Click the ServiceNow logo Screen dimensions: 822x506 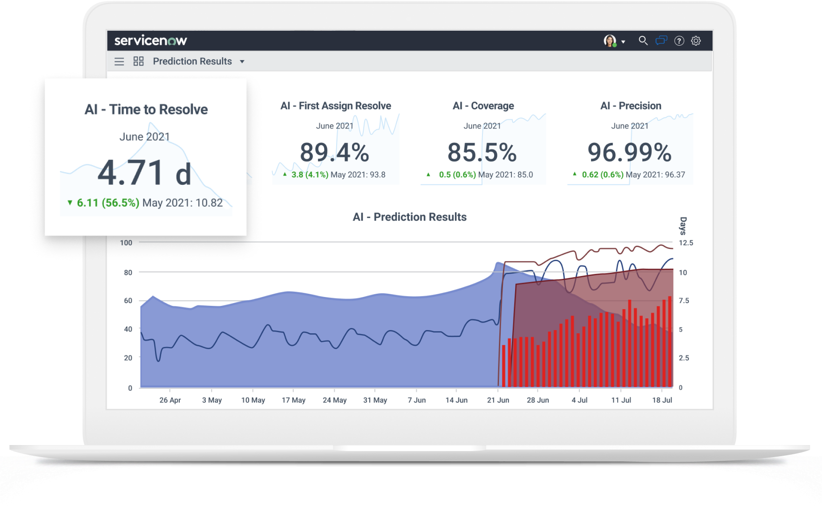point(150,40)
